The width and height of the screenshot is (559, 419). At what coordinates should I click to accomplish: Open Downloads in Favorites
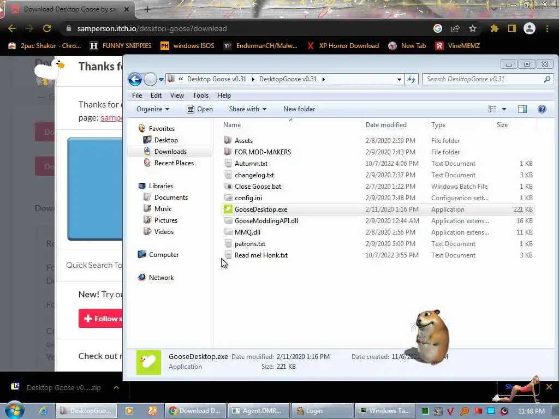click(170, 152)
